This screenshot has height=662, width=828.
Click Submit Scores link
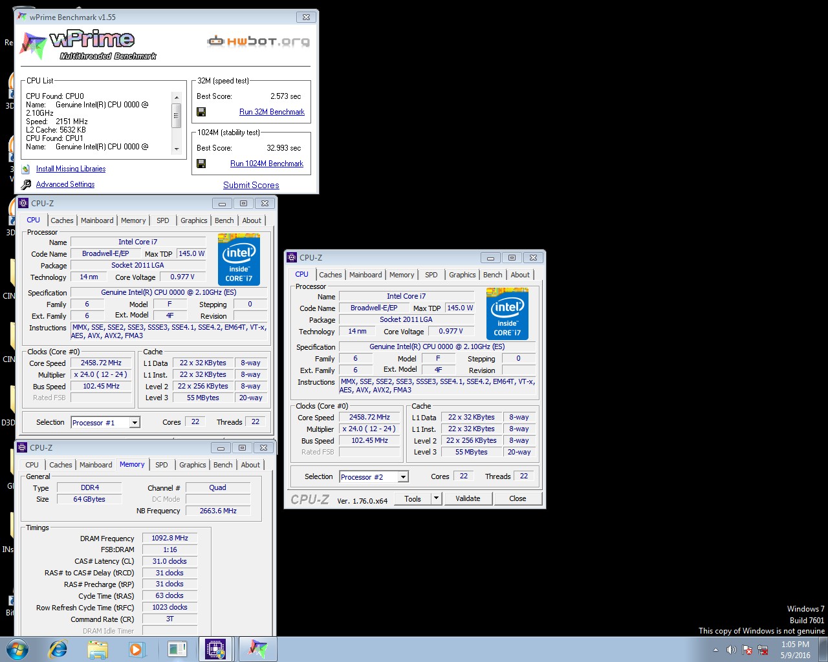point(251,185)
